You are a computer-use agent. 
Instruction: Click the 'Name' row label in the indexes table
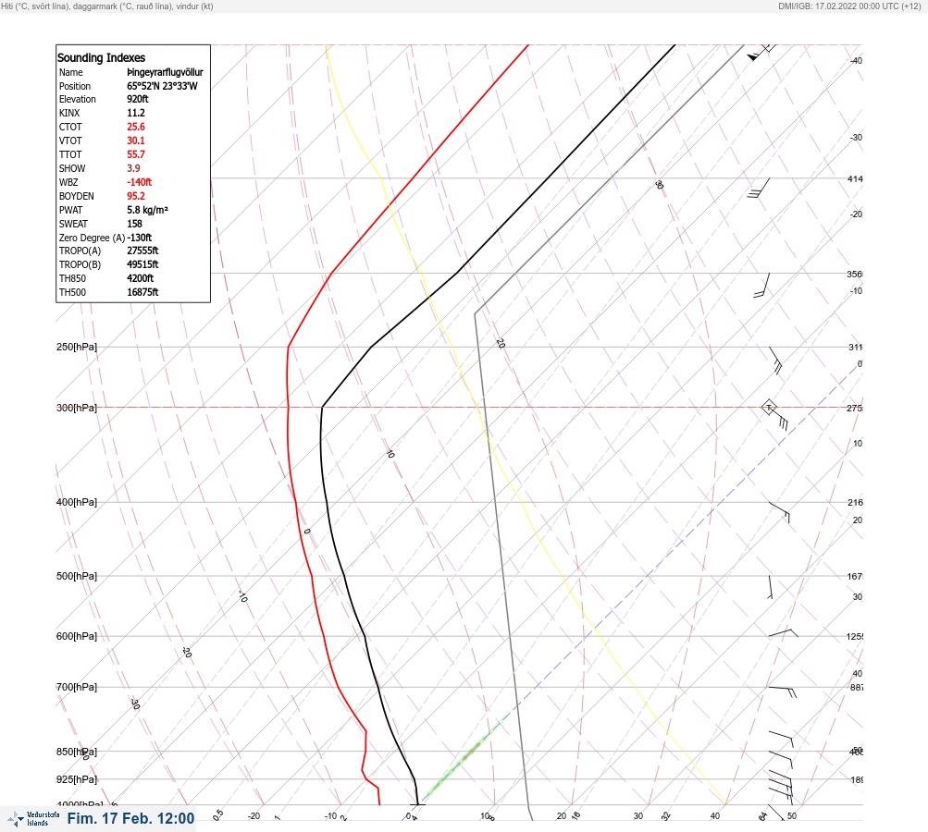point(70,72)
